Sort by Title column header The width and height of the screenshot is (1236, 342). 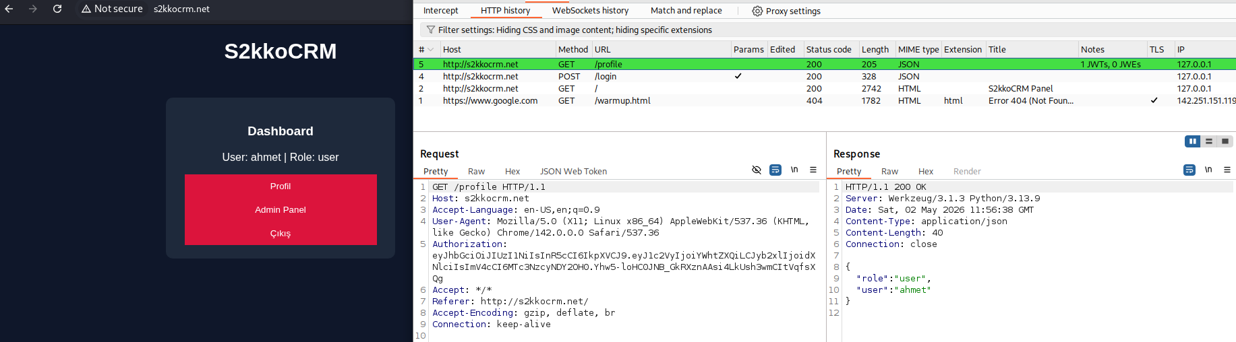point(1032,49)
